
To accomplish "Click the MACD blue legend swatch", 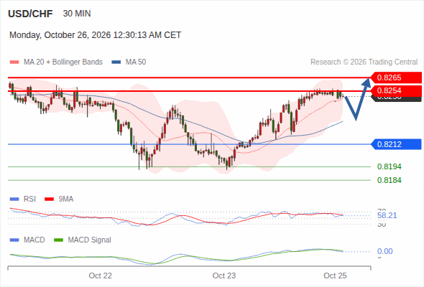I will tap(14, 240).
